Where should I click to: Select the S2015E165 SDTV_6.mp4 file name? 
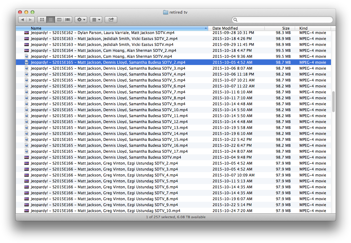coord(108,86)
